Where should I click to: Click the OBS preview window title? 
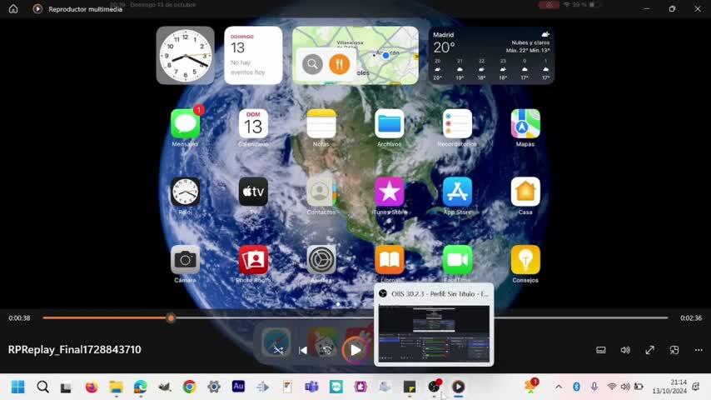click(x=440, y=294)
